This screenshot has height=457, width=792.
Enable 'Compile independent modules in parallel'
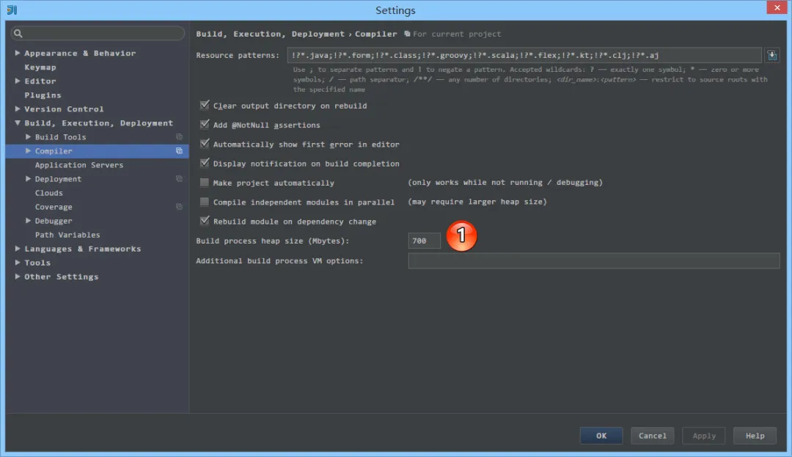(x=204, y=202)
